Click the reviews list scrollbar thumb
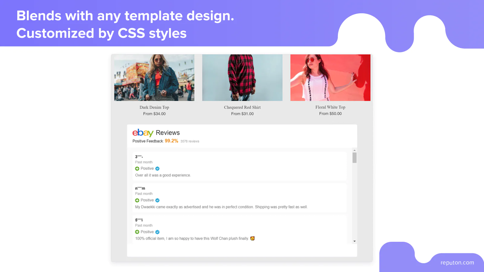 pyautogui.click(x=355, y=158)
